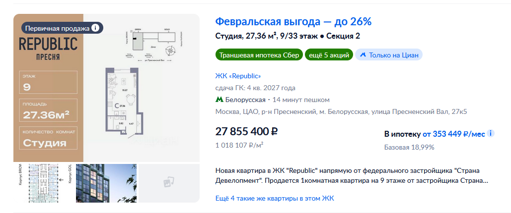The height and width of the screenshot is (213, 511).
Task: Show Ещё 4 такие же квартиры link
Action: click(275, 198)
